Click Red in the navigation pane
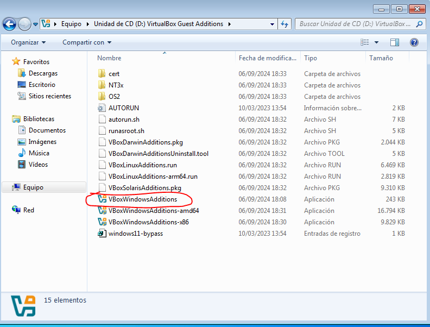The height and width of the screenshot is (327, 430). (28, 210)
